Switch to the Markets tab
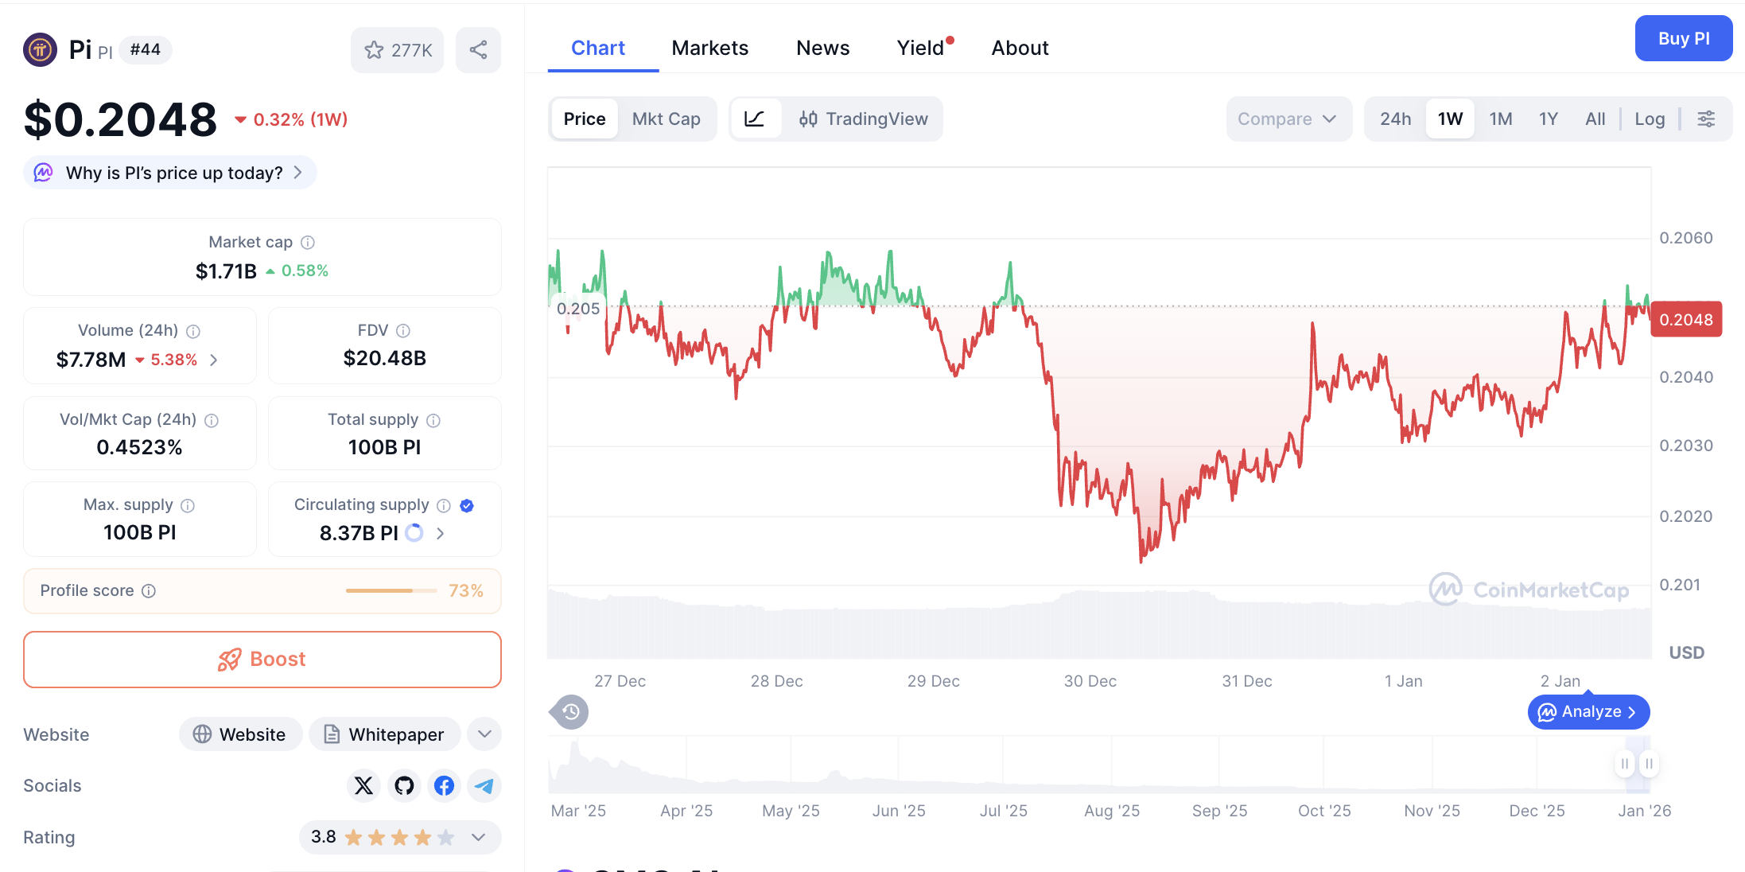Viewport: 1745px width, 872px height. pyautogui.click(x=710, y=48)
